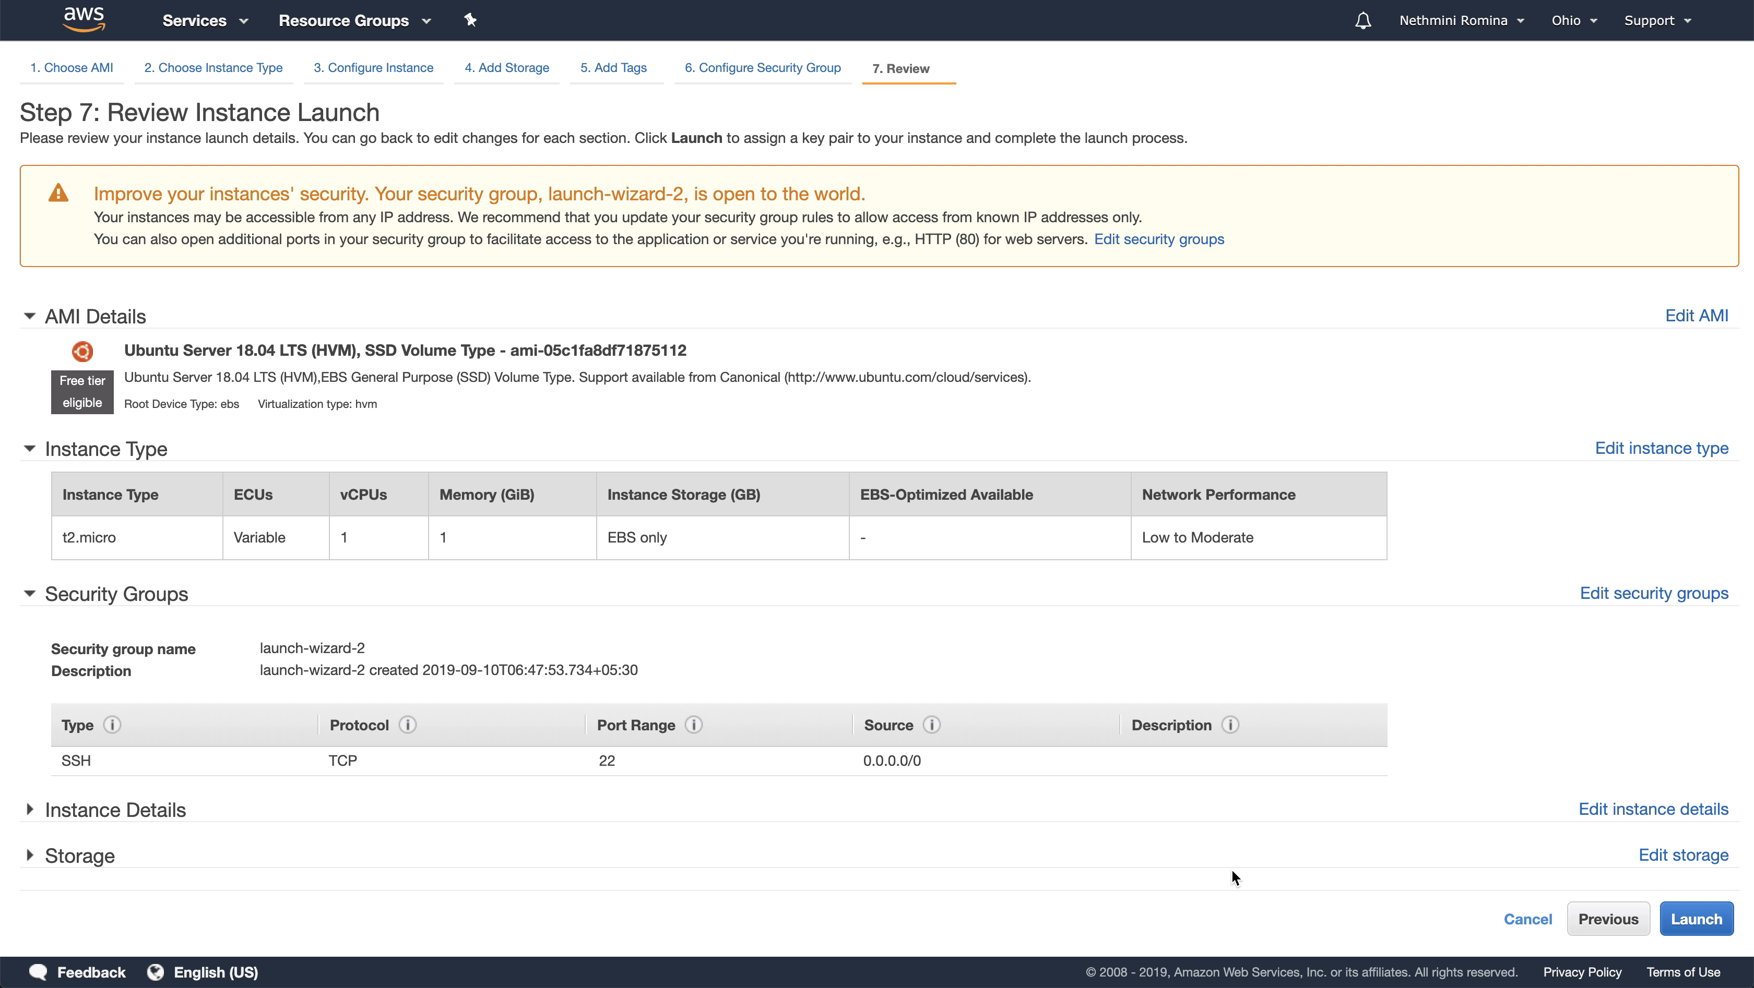Click the Edit instance type link

(1662, 449)
